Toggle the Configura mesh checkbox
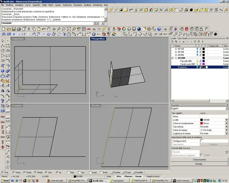229x183 pixels. [x=202, y=141]
